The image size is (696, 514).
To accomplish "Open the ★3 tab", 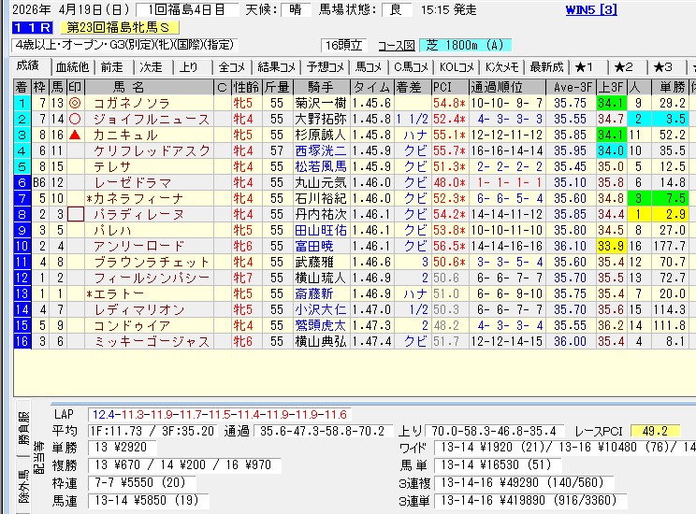I will (x=661, y=66).
